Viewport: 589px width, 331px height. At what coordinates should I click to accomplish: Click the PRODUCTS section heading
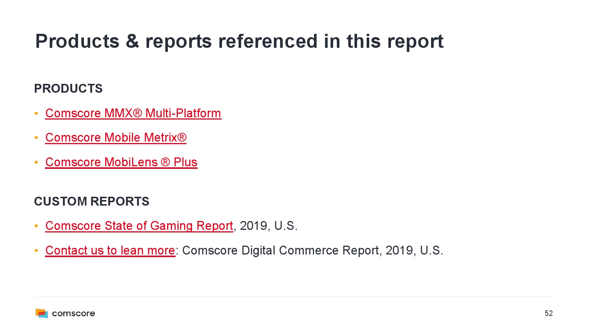click(68, 89)
